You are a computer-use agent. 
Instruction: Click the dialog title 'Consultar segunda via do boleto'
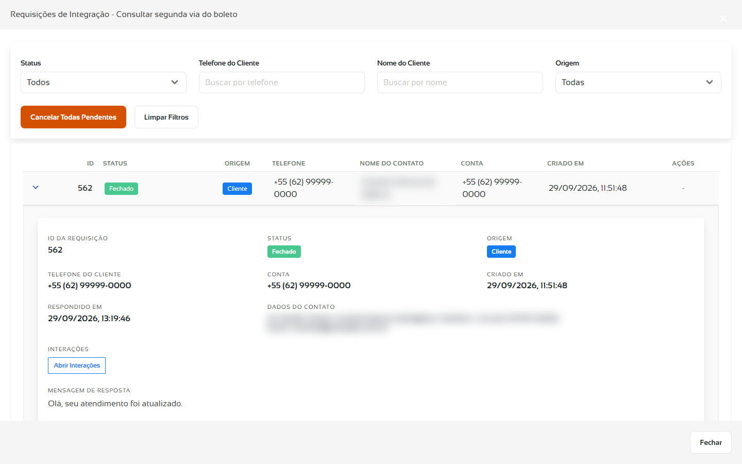click(x=177, y=14)
